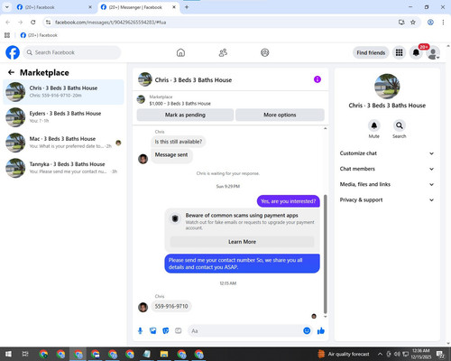Go back using the Marketplace arrow
The height and width of the screenshot is (361, 451).
click(x=11, y=72)
